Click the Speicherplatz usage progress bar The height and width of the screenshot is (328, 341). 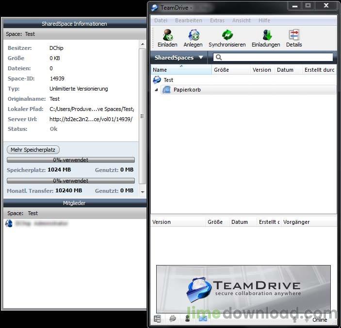tap(71, 160)
